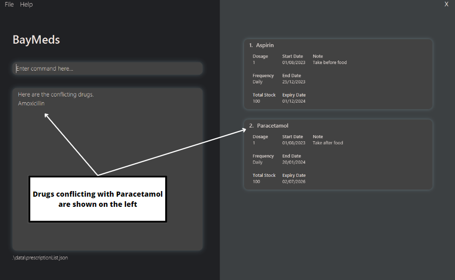Click Paracetamol's Frequency label
The height and width of the screenshot is (280, 455).
pos(263,156)
